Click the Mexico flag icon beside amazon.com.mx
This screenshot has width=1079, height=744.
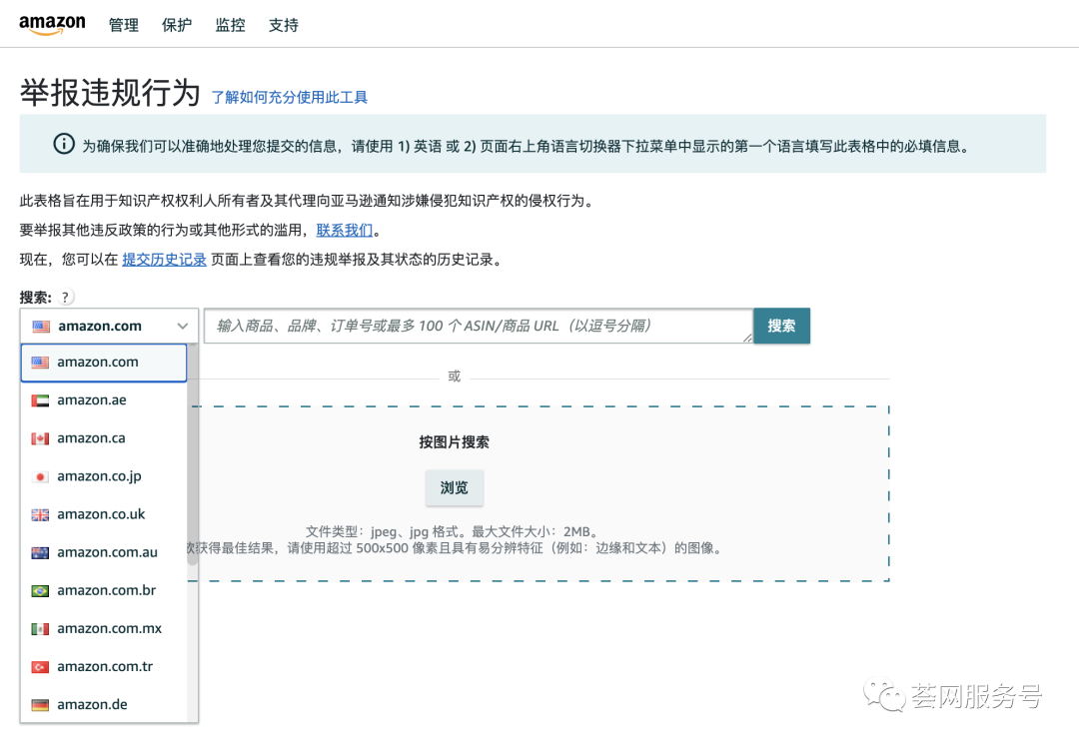[39, 628]
